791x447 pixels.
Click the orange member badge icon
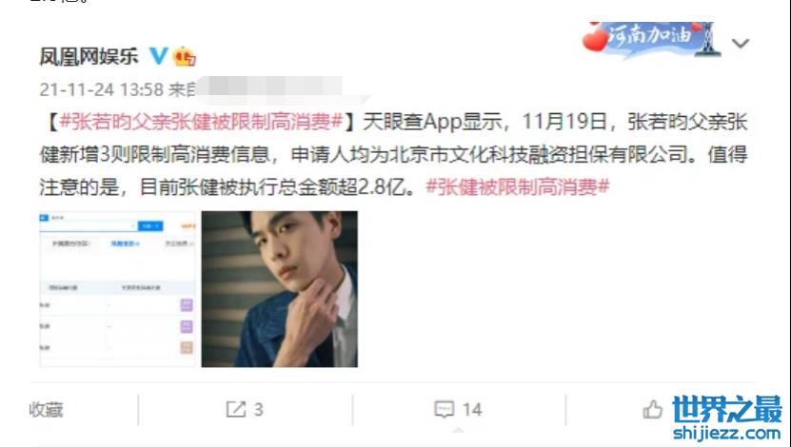click(x=185, y=57)
